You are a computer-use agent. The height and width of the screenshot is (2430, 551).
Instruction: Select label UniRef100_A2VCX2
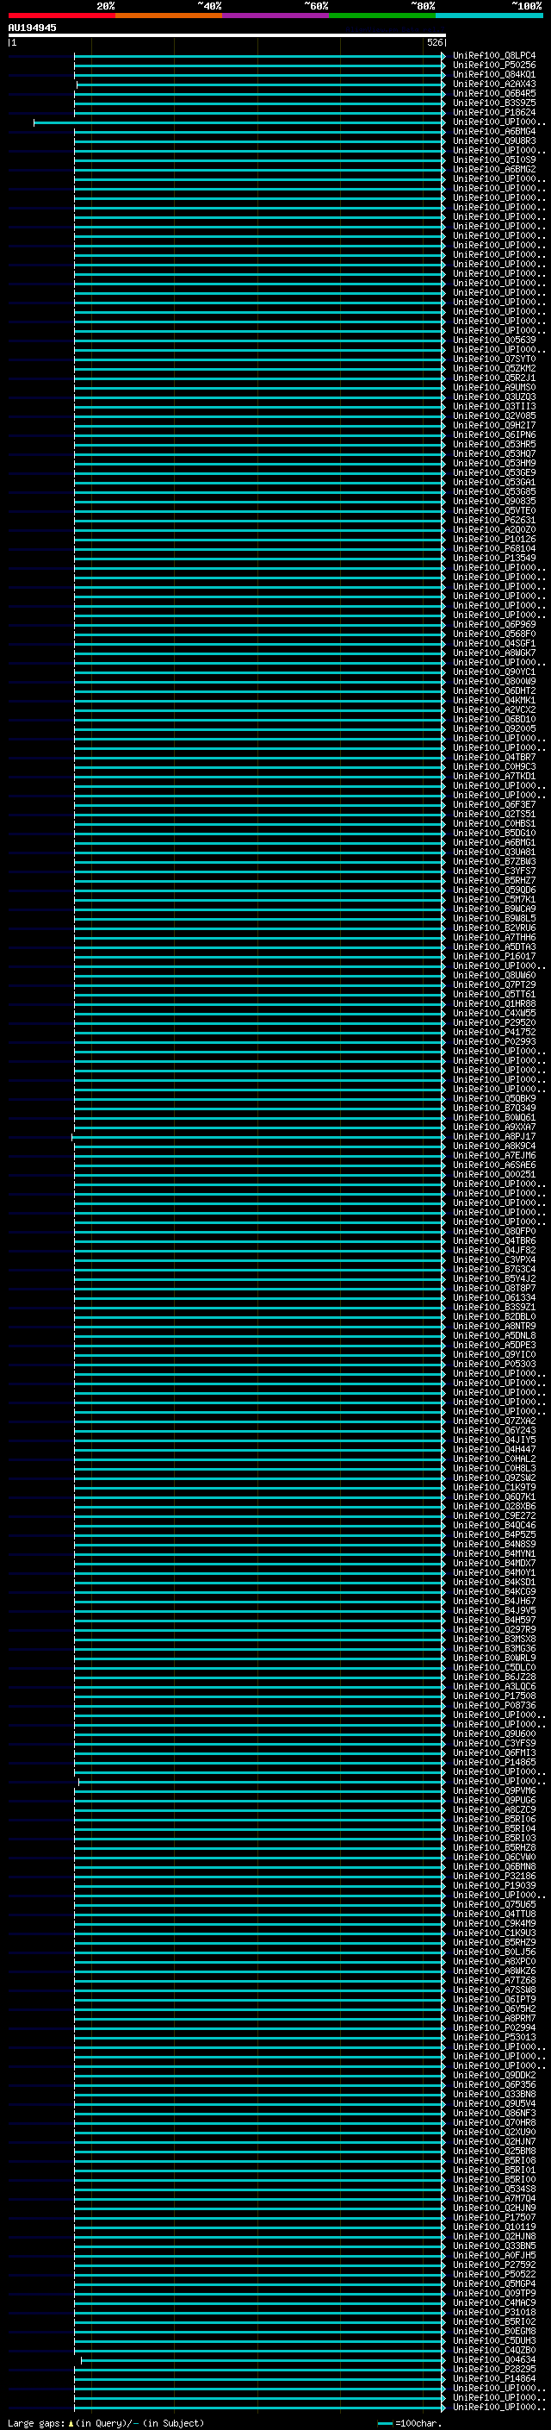494,709
